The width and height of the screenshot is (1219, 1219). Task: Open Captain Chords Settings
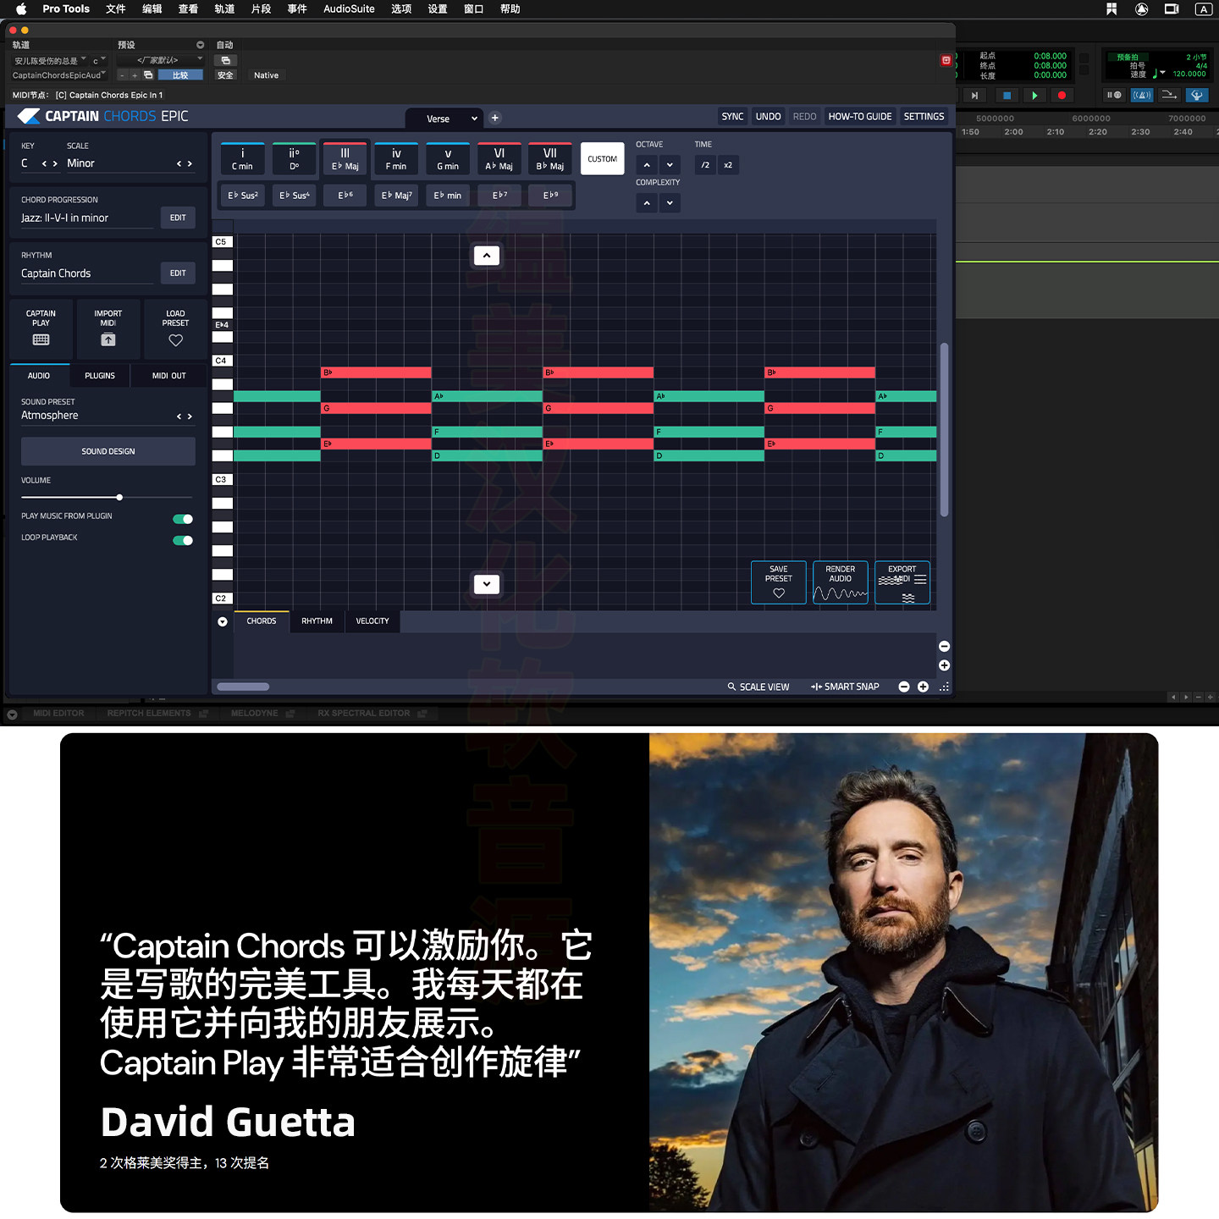(x=924, y=117)
